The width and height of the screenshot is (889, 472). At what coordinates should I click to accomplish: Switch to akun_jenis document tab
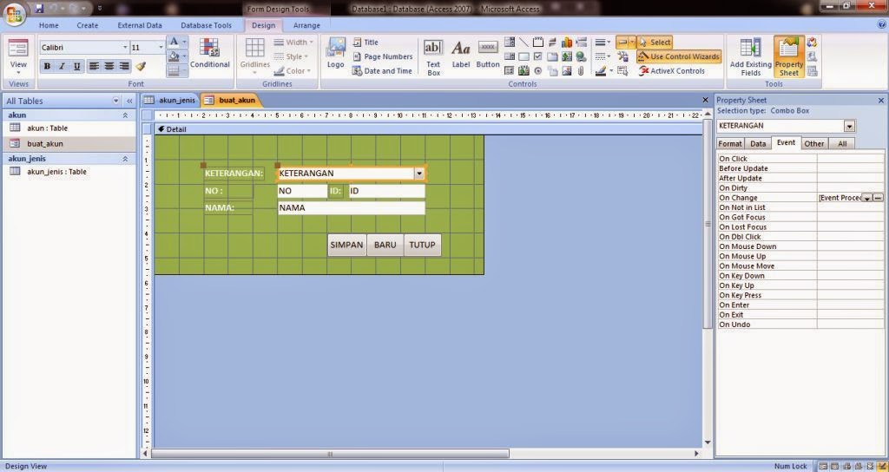coord(170,101)
